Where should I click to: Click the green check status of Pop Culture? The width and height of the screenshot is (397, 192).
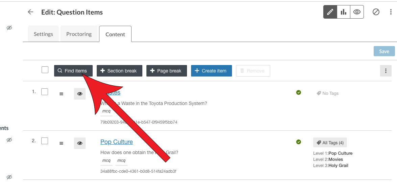[x=299, y=142]
